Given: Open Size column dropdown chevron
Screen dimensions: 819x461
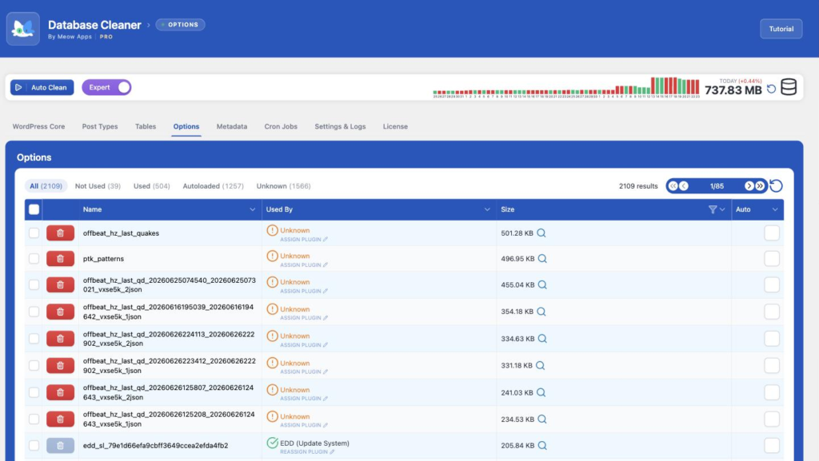Looking at the screenshot, I should 722,209.
